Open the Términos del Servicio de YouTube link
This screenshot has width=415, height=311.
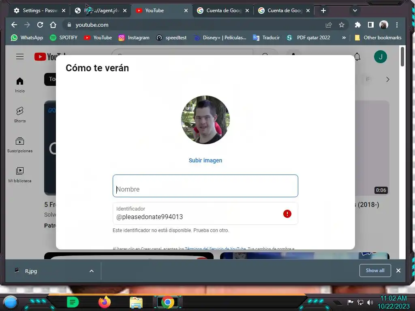tap(215, 248)
